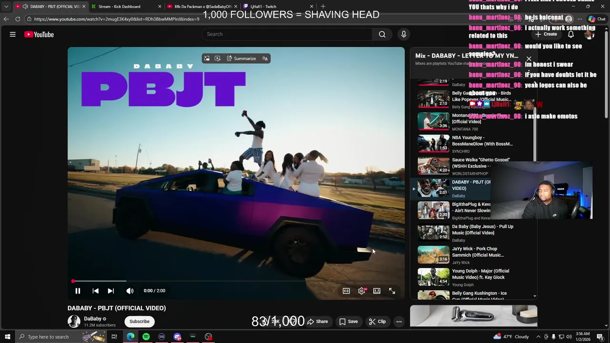Show hidden system tray icons chevron
610x343 pixels.
[539, 337]
